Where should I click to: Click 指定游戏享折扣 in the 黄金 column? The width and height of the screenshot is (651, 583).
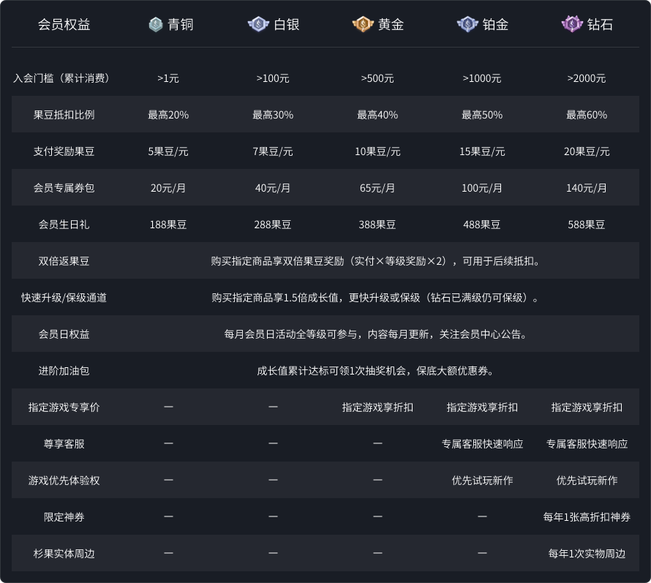click(x=377, y=407)
